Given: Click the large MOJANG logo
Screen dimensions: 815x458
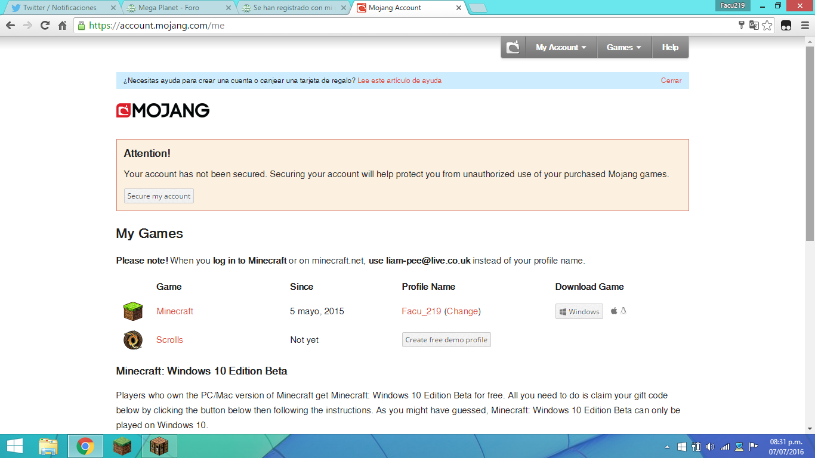Looking at the screenshot, I should 163,110.
